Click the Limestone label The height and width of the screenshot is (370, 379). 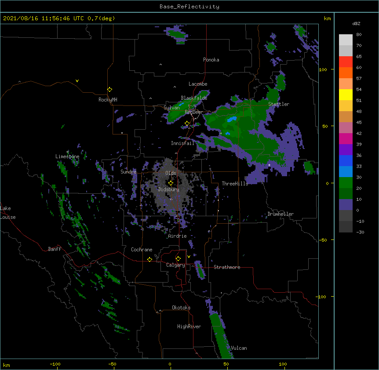[x=67, y=156]
